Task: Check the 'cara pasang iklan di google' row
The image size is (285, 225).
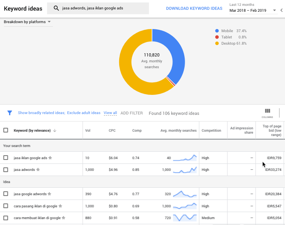Action: (5, 206)
